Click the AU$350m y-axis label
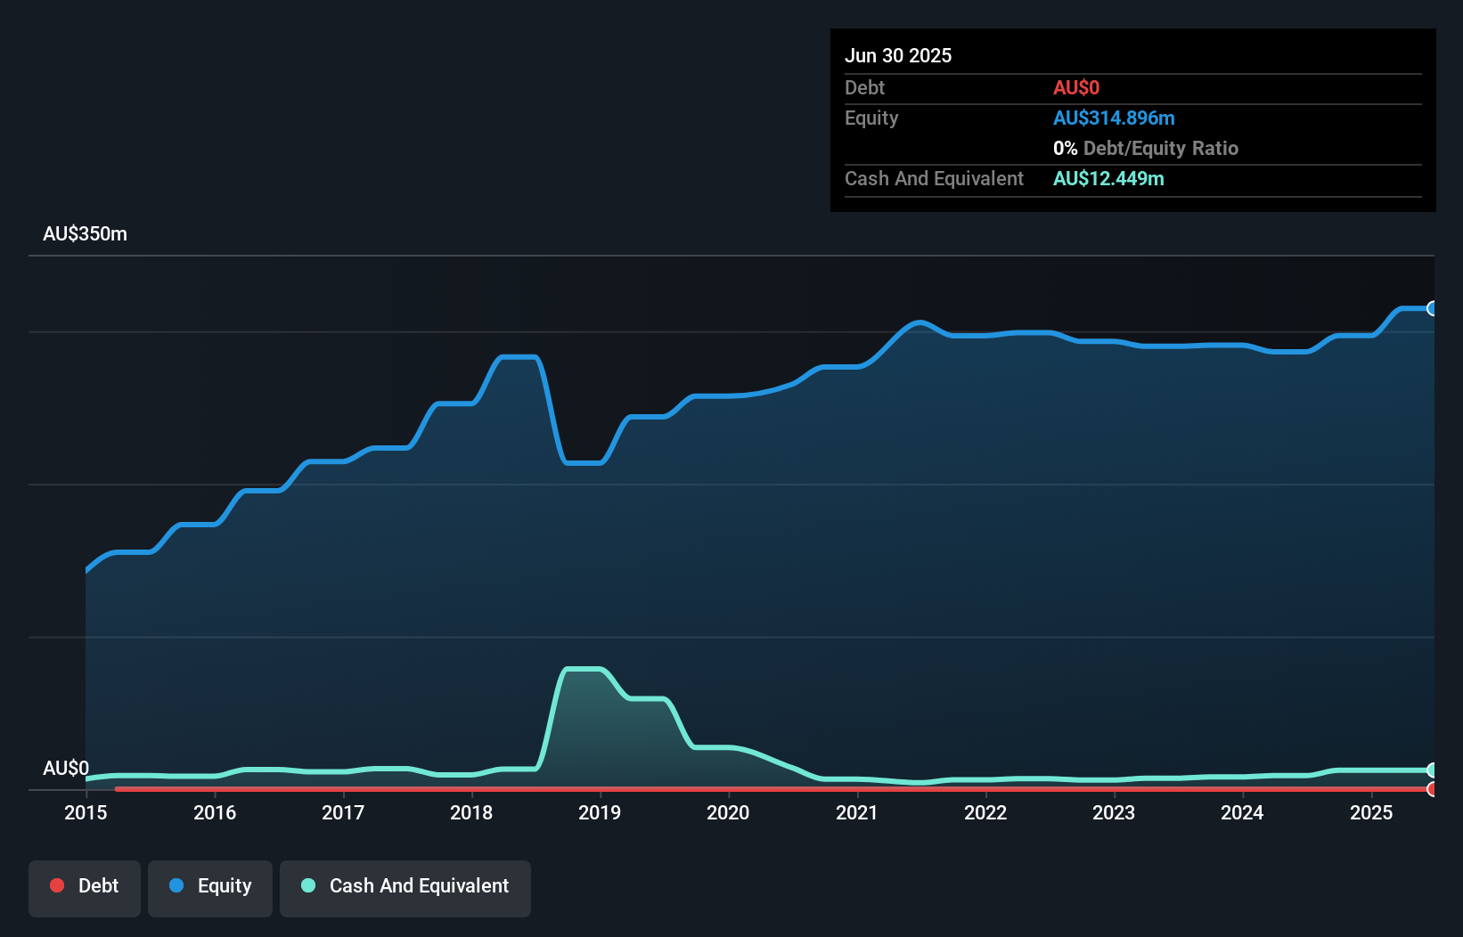This screenshot has height=937, width=1463. pyautogui.click(x=86, y=233)
